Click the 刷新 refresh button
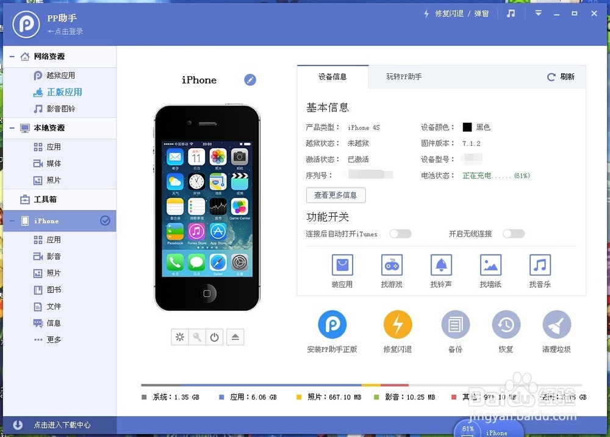The width and height of the screenshot is (610, 437). coord(561,77)
